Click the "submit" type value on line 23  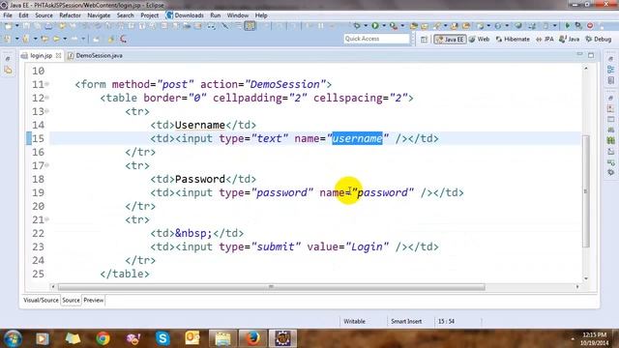(276, 247)
